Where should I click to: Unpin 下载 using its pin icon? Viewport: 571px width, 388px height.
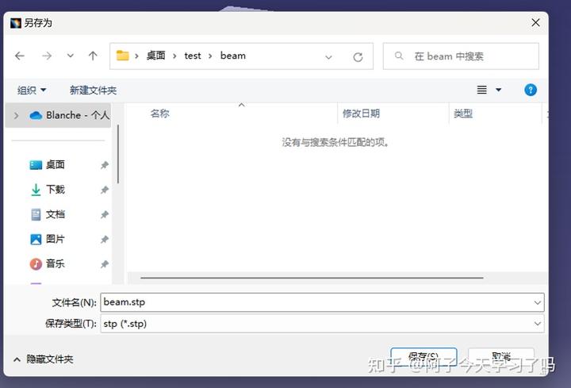point(105,190)
